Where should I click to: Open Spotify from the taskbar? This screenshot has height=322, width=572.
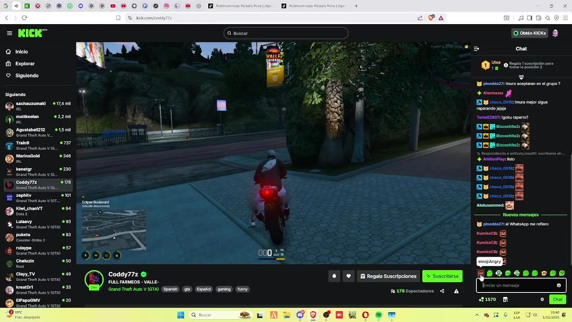379,315
